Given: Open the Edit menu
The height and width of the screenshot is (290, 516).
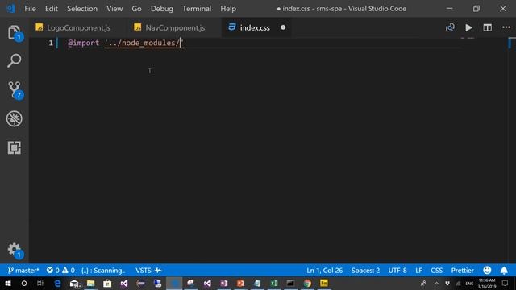Looking at the screenshot, I should click(52, 9).
